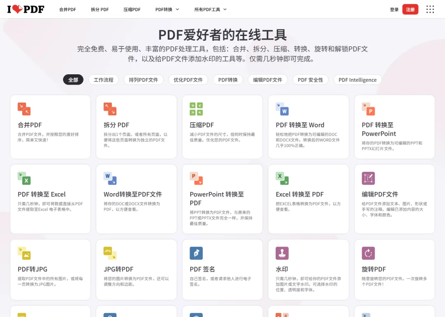Click the PDF 转换至 Word icon
This screenshot has width=445, height=317.
(x=282, y=109)
